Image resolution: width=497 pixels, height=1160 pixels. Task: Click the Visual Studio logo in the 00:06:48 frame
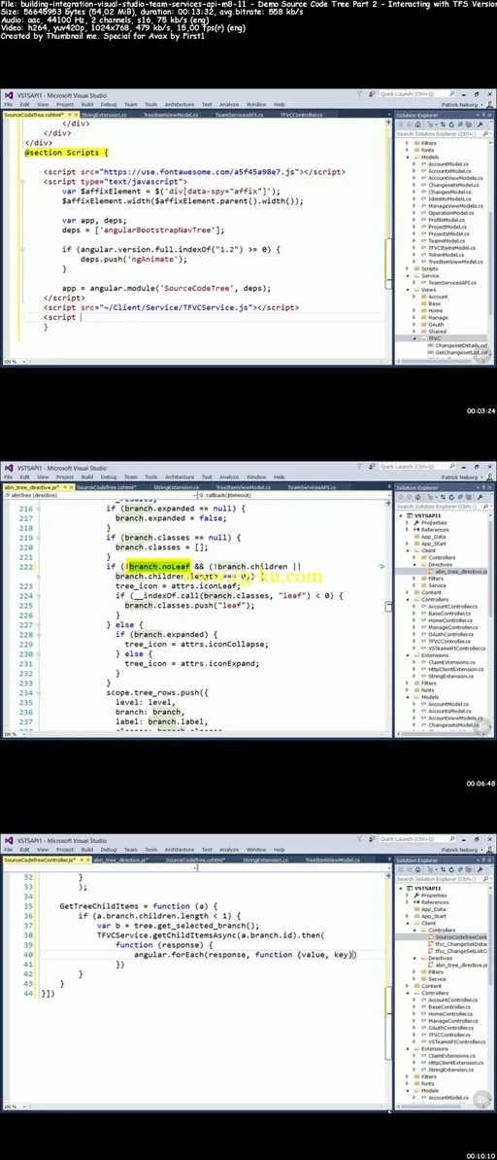9,468
